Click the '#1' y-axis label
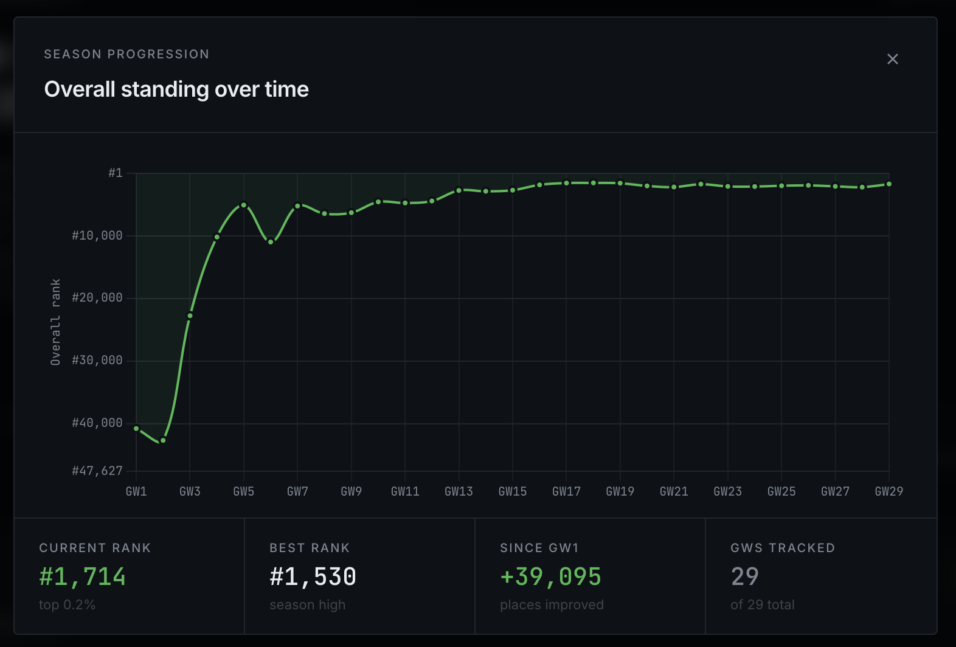 116,173
